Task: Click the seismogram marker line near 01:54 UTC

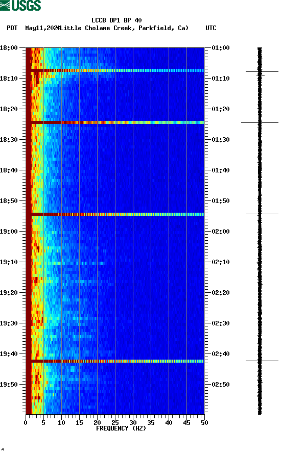Action: pyautogui.click(x=262, y=214)
